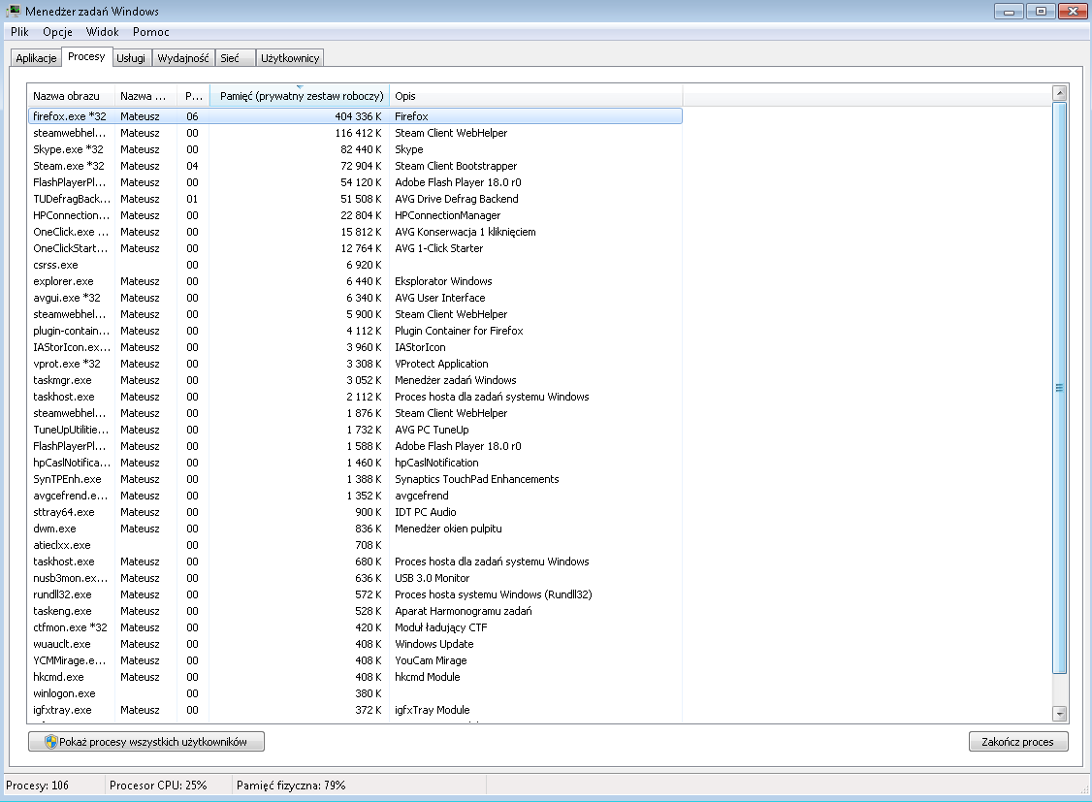Sort by Opis column header
Viewport: 1092px width, 802px height.
tap(535, 96)
